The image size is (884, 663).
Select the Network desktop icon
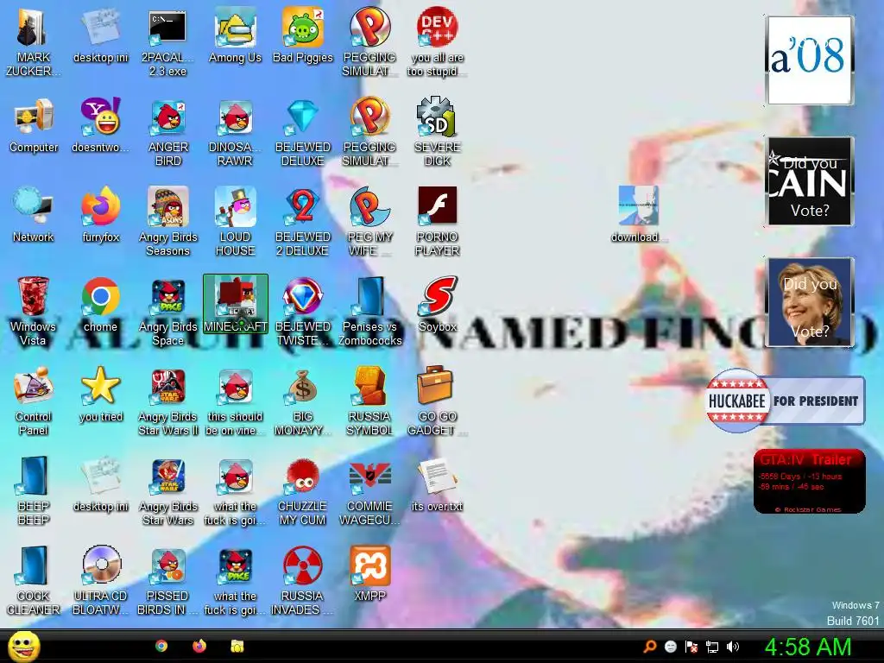point(34,216)
